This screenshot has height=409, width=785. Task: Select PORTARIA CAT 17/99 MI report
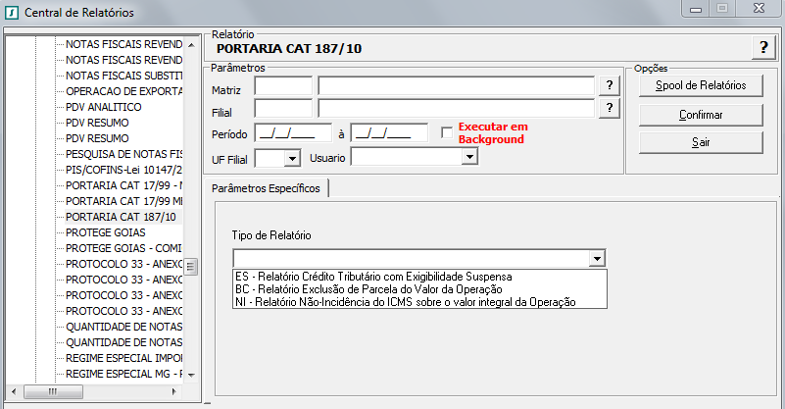[123, 201]
